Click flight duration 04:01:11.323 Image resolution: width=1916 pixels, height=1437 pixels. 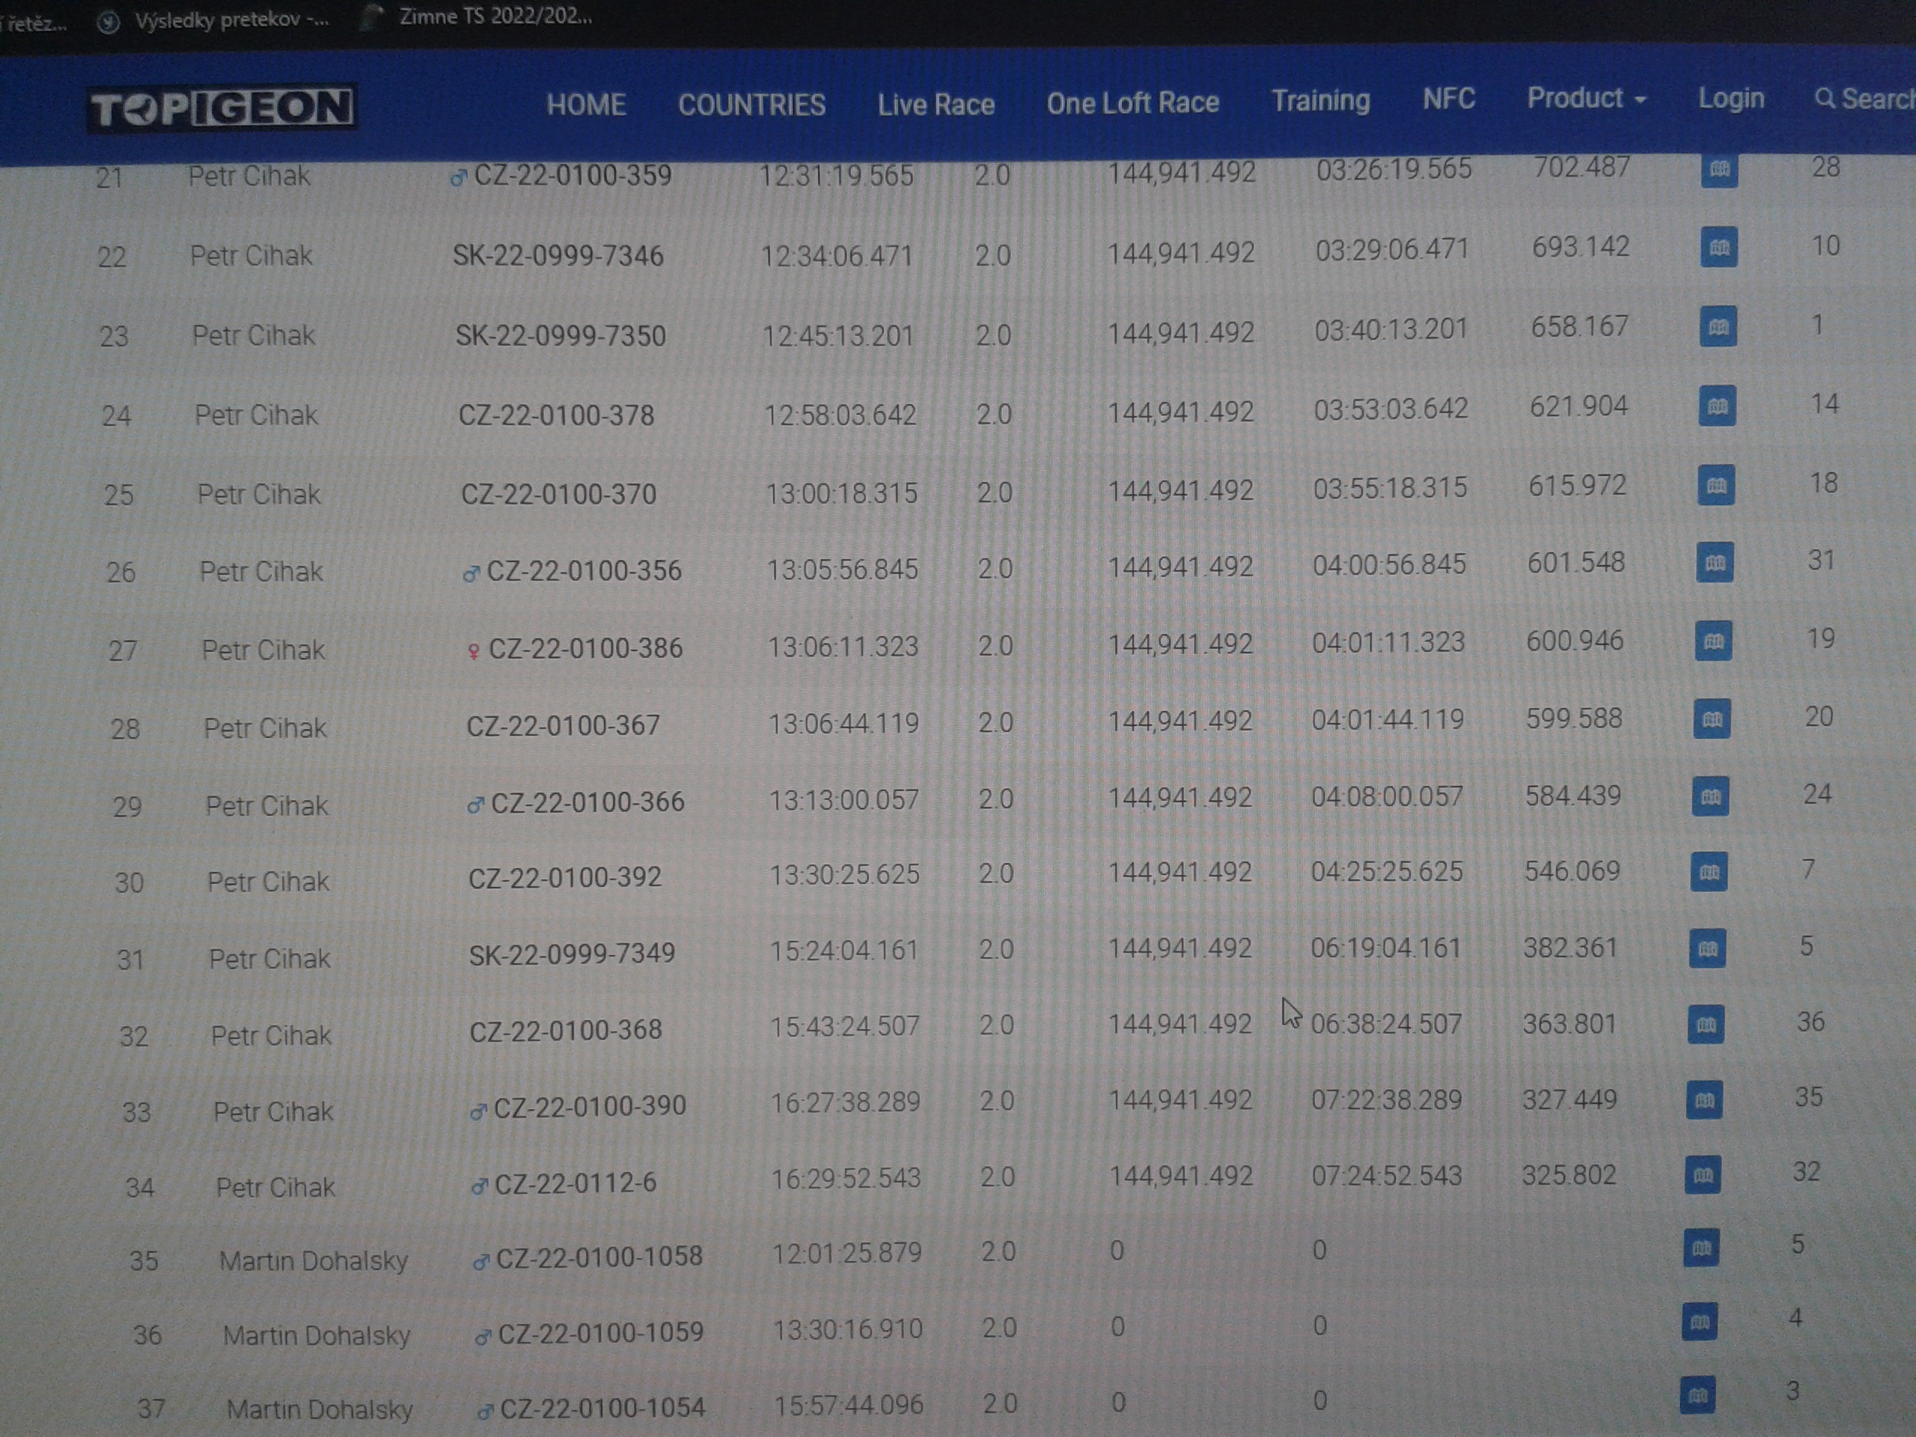click(1388, 642)
